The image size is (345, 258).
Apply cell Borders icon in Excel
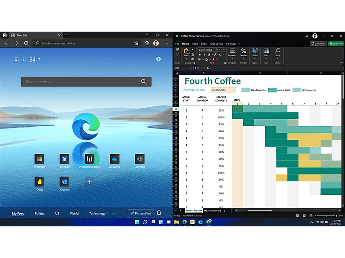[200, 59]
